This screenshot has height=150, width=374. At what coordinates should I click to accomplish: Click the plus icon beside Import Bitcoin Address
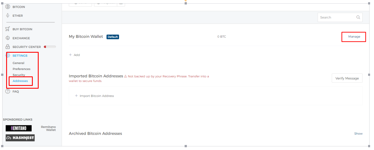tap(76, 96)
